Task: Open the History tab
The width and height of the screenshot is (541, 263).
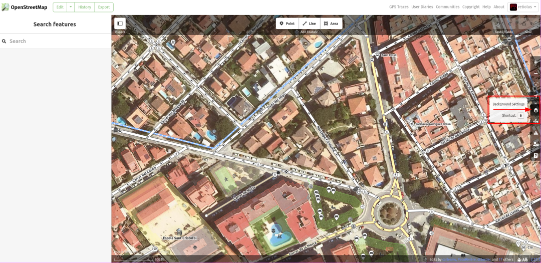Action: (x=85, y=7)
